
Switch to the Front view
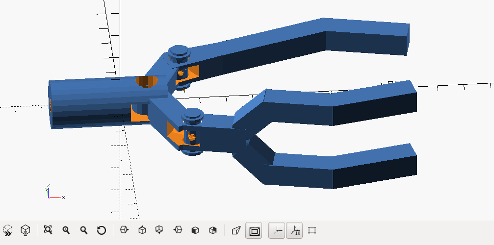tap(195, 230)
